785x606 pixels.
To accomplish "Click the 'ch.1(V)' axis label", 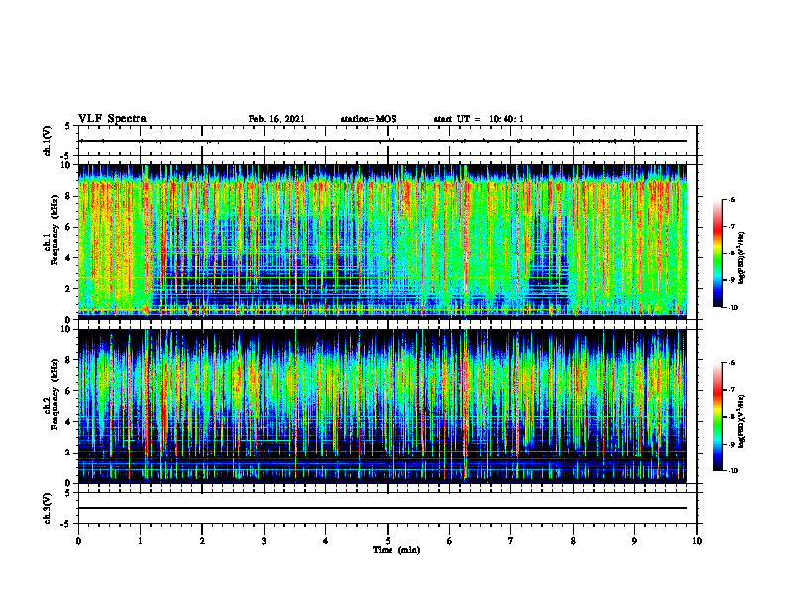I will [48, 141].
